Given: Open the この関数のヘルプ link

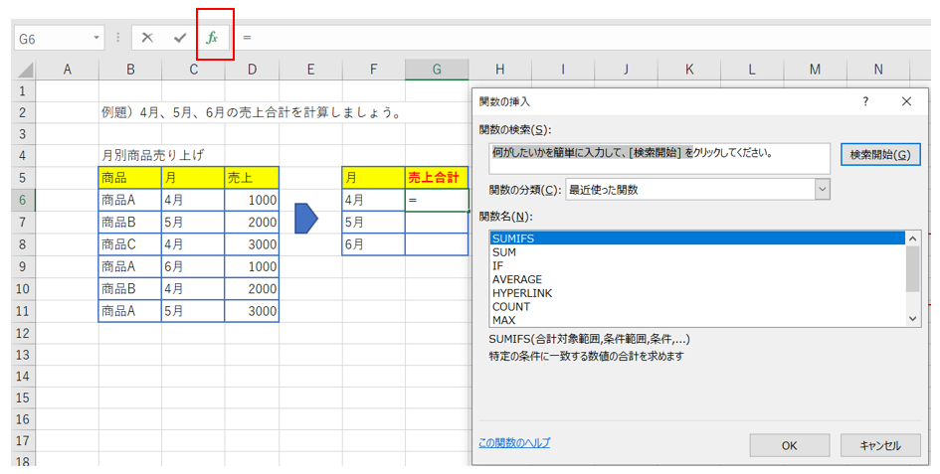Looking at the screenshot, I should point(514,443).
